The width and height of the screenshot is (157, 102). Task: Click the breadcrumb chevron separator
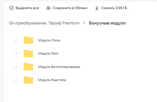pos(84,23)
